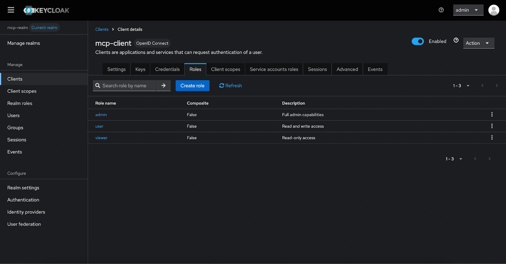Select Client scopes in sidebar
Screen dimensions: 506x264
(x=44, y=91)
